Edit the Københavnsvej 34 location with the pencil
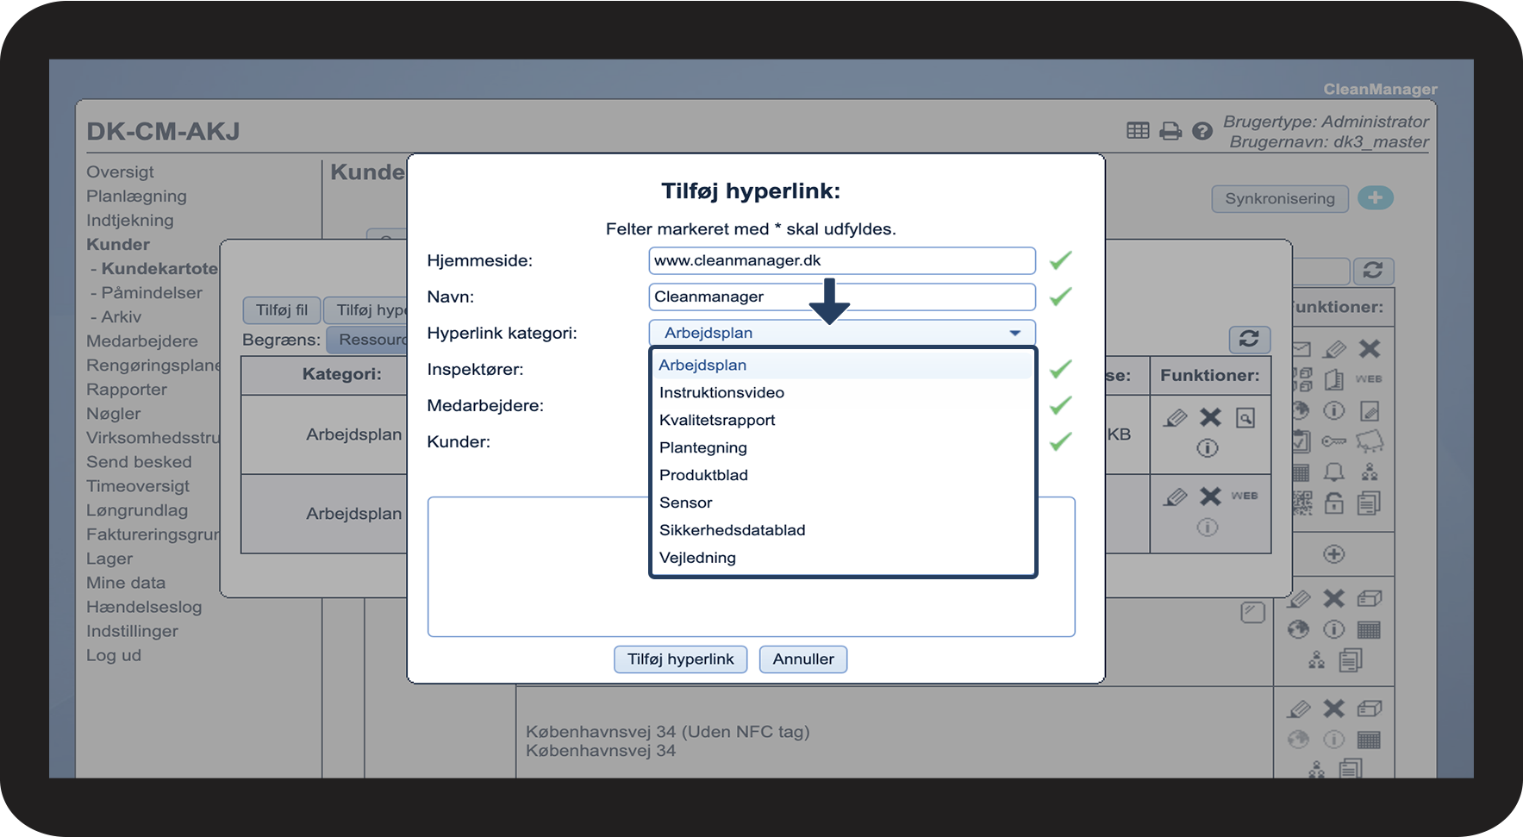Viewport: 1523px width, 837px height. [x=1299, y=709]
